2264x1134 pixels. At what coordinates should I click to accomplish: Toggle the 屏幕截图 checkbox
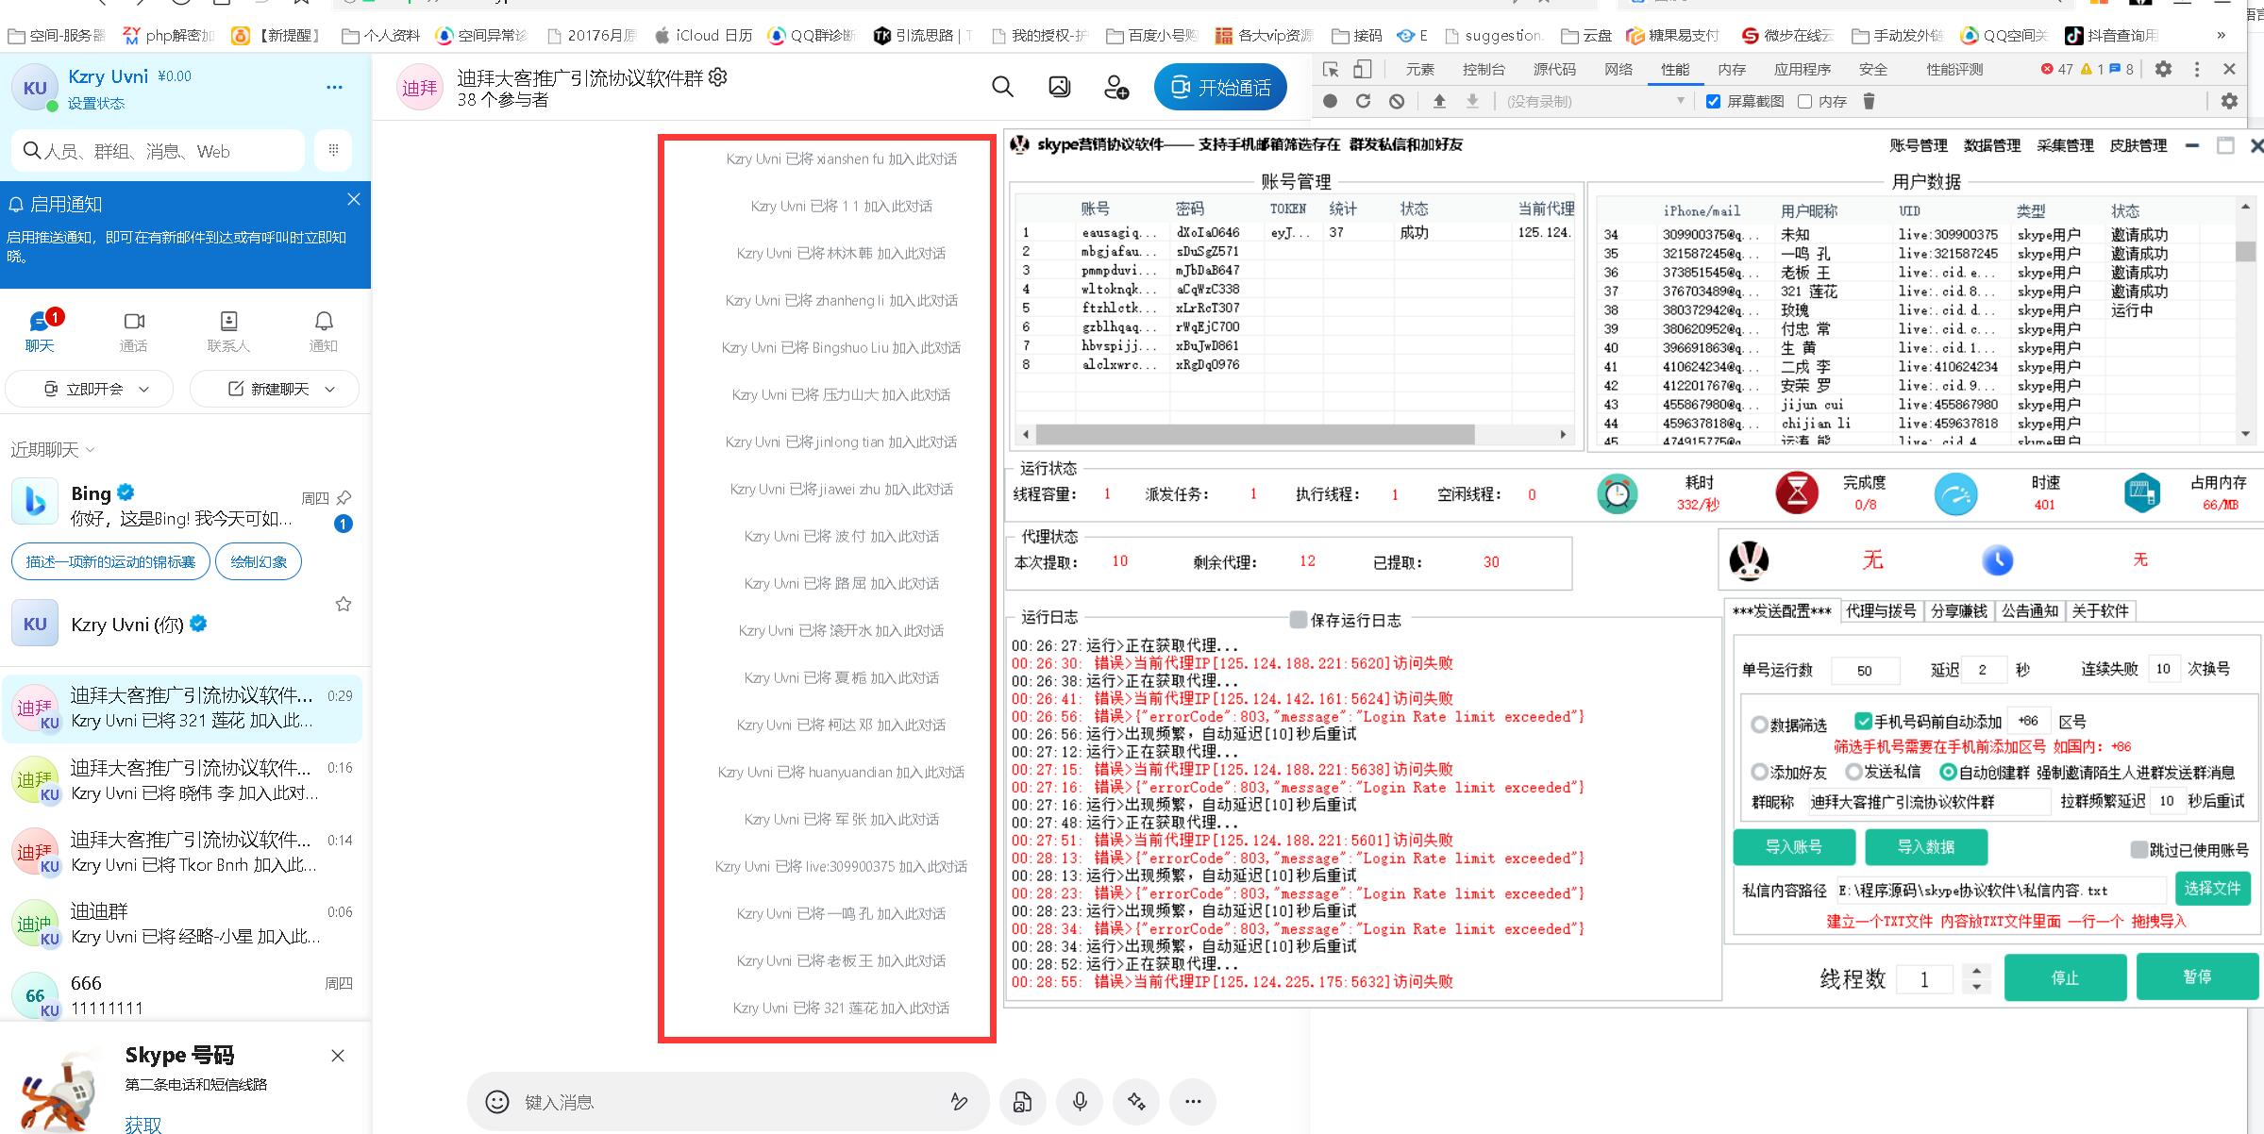tap(1713, 102)
